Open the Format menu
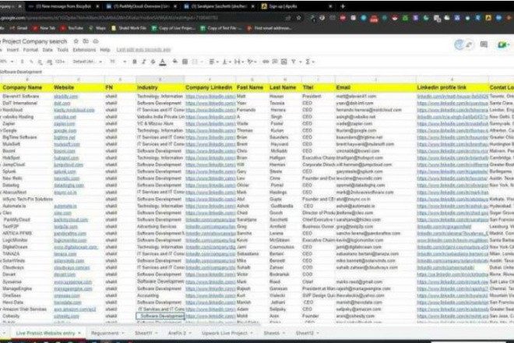Viewport: 514px width, 343px height. tap(30, 50)
